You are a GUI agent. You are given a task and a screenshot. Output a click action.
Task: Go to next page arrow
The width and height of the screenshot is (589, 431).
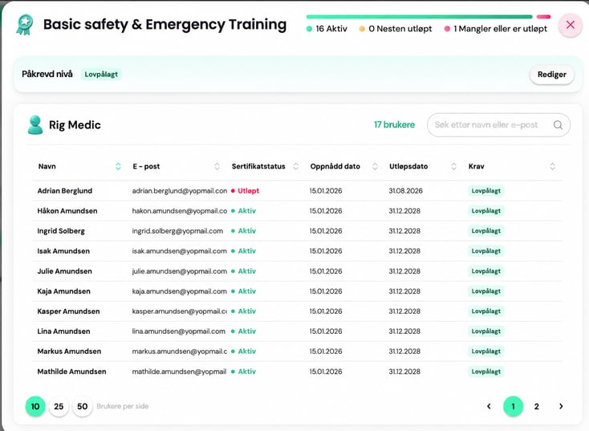561,406
